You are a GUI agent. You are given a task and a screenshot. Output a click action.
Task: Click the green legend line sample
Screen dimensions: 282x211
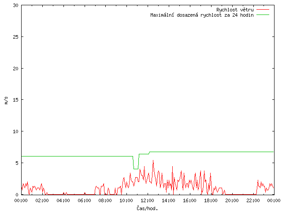(263, 15)
